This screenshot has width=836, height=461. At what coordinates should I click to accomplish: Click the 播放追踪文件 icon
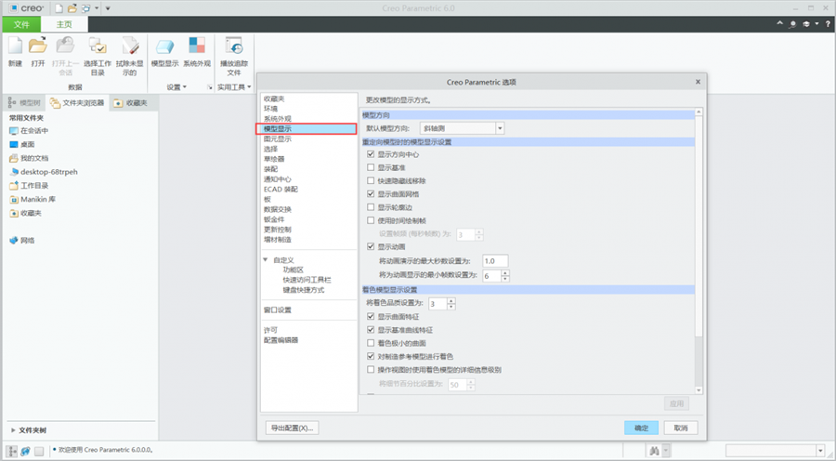click(234, 46)
